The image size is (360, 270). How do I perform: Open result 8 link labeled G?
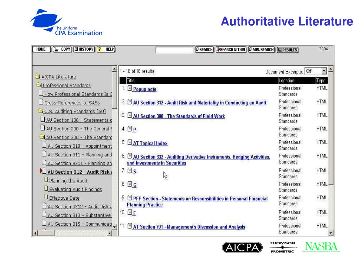135,185
